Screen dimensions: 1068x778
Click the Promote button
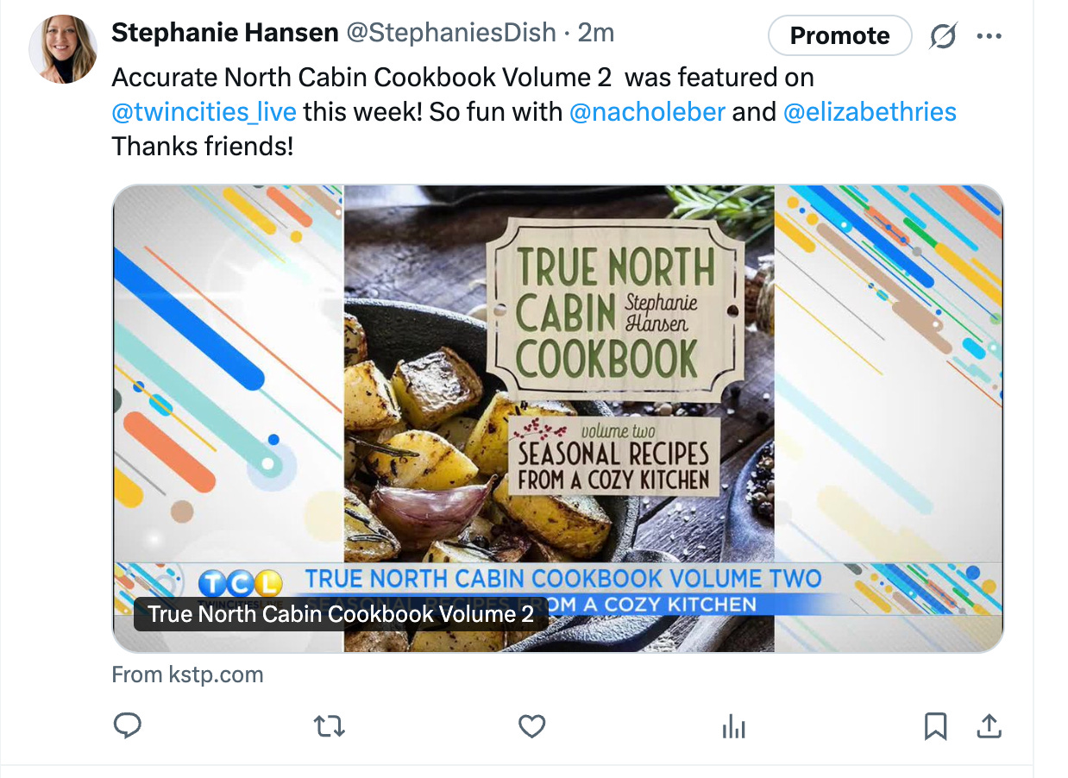(x=839, y=35)
